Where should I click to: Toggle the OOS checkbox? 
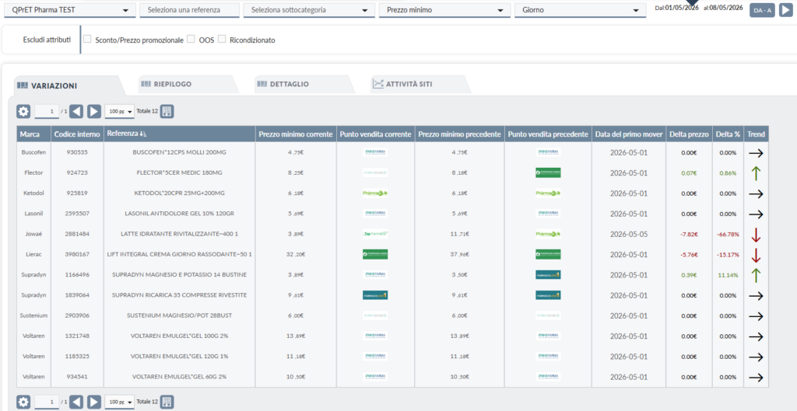pos(191,39)
